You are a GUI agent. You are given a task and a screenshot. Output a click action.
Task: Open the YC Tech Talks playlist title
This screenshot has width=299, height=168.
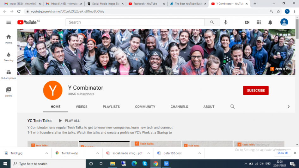(40, 121)
